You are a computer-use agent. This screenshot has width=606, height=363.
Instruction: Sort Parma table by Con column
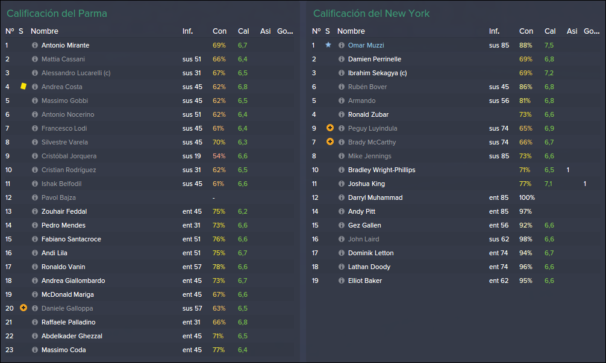[219, 31]
